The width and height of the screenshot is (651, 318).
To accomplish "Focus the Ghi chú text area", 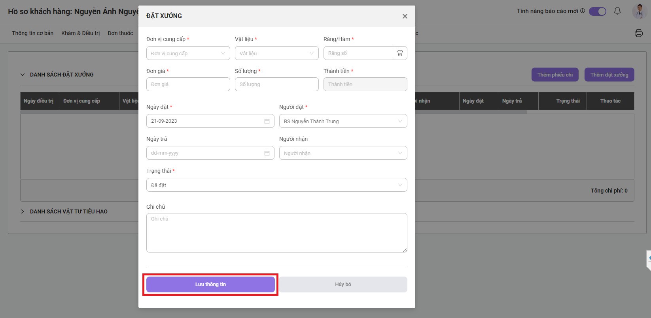I will point(276,233).
